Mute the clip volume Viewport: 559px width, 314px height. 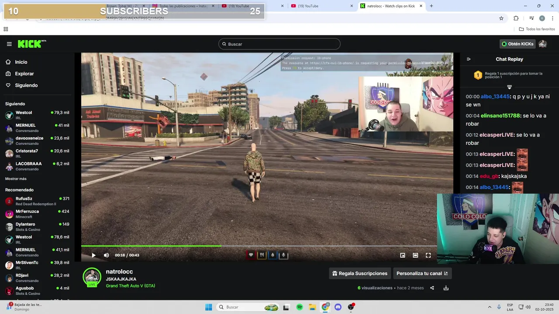click(106, 255)
